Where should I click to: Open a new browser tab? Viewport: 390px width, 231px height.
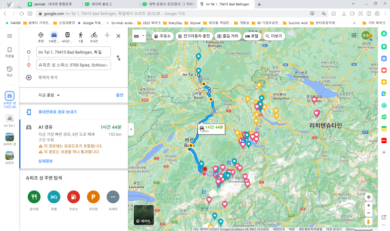(x=259, y=5)
